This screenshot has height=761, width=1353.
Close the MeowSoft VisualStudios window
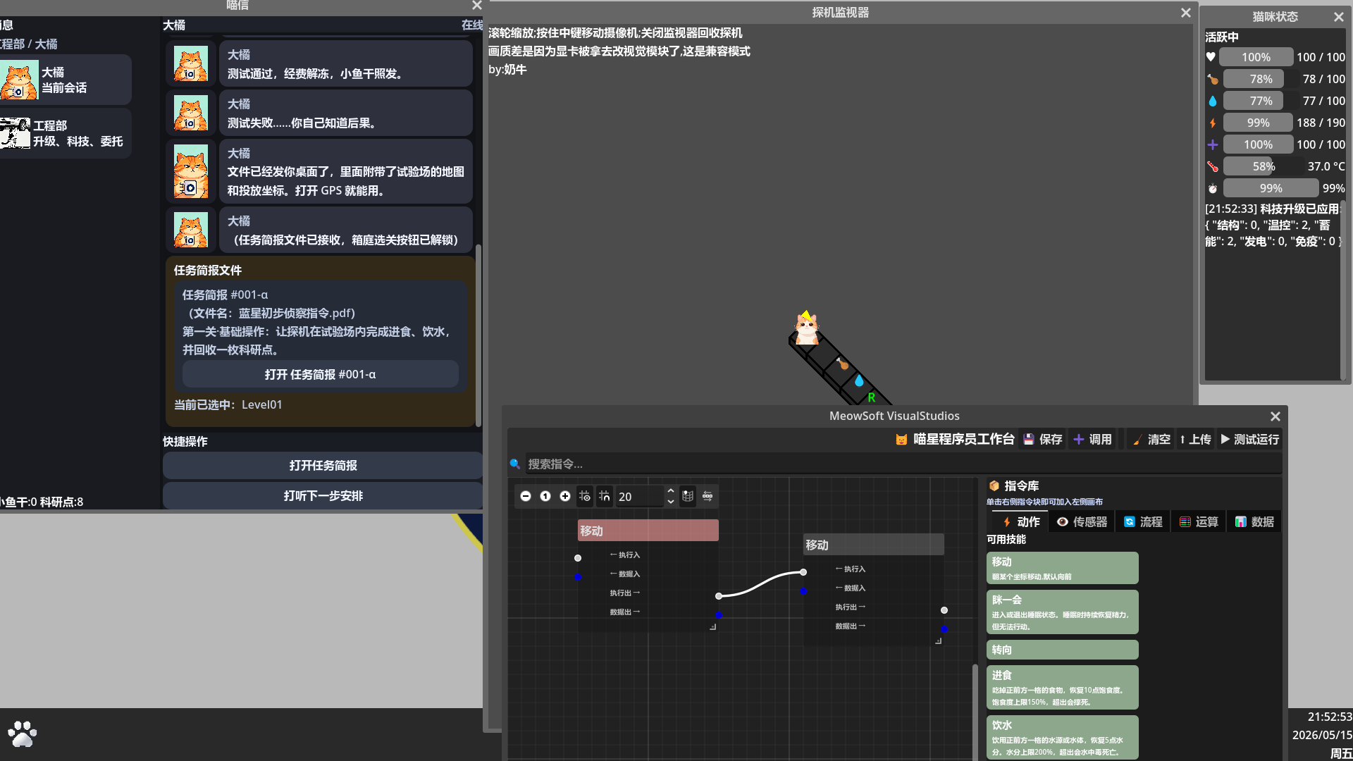click(1275, 416)
